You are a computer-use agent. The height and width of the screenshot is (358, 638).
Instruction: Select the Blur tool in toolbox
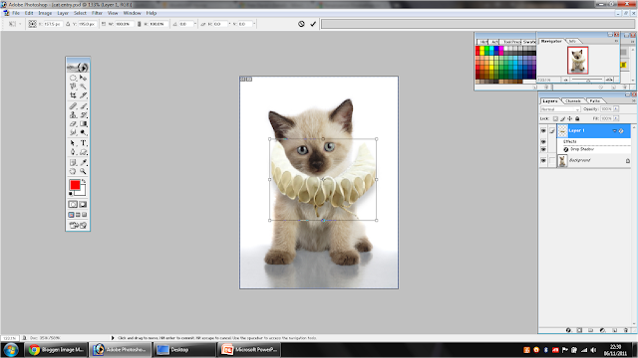(73, 132)
